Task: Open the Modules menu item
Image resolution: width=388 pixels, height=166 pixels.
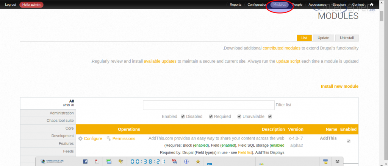Action: (279, 5)
